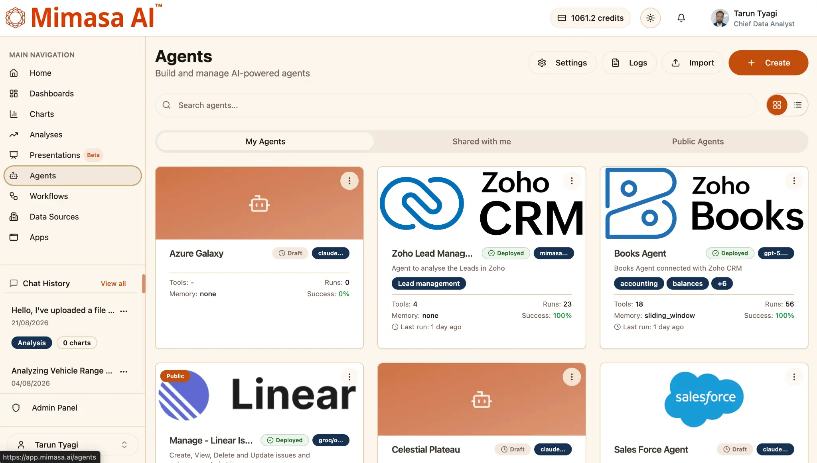This screenshot has height=463, width=817.
Task: Toggle the light/dark theme sun icon
Action: coord(650,18)
